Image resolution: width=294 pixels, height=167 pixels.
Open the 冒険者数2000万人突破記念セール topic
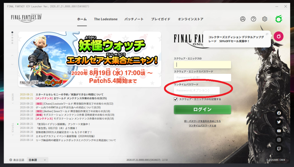(x=64, y=132)
